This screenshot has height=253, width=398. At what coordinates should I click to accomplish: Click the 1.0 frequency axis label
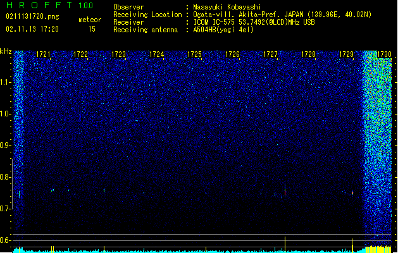pyautogui.click(x=6, y=114)
